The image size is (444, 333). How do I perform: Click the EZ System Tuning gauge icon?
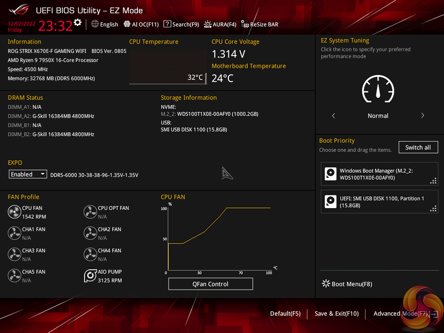tap(378, 89)
